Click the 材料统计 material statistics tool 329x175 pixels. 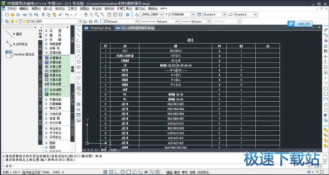click(x=53, y=94)
